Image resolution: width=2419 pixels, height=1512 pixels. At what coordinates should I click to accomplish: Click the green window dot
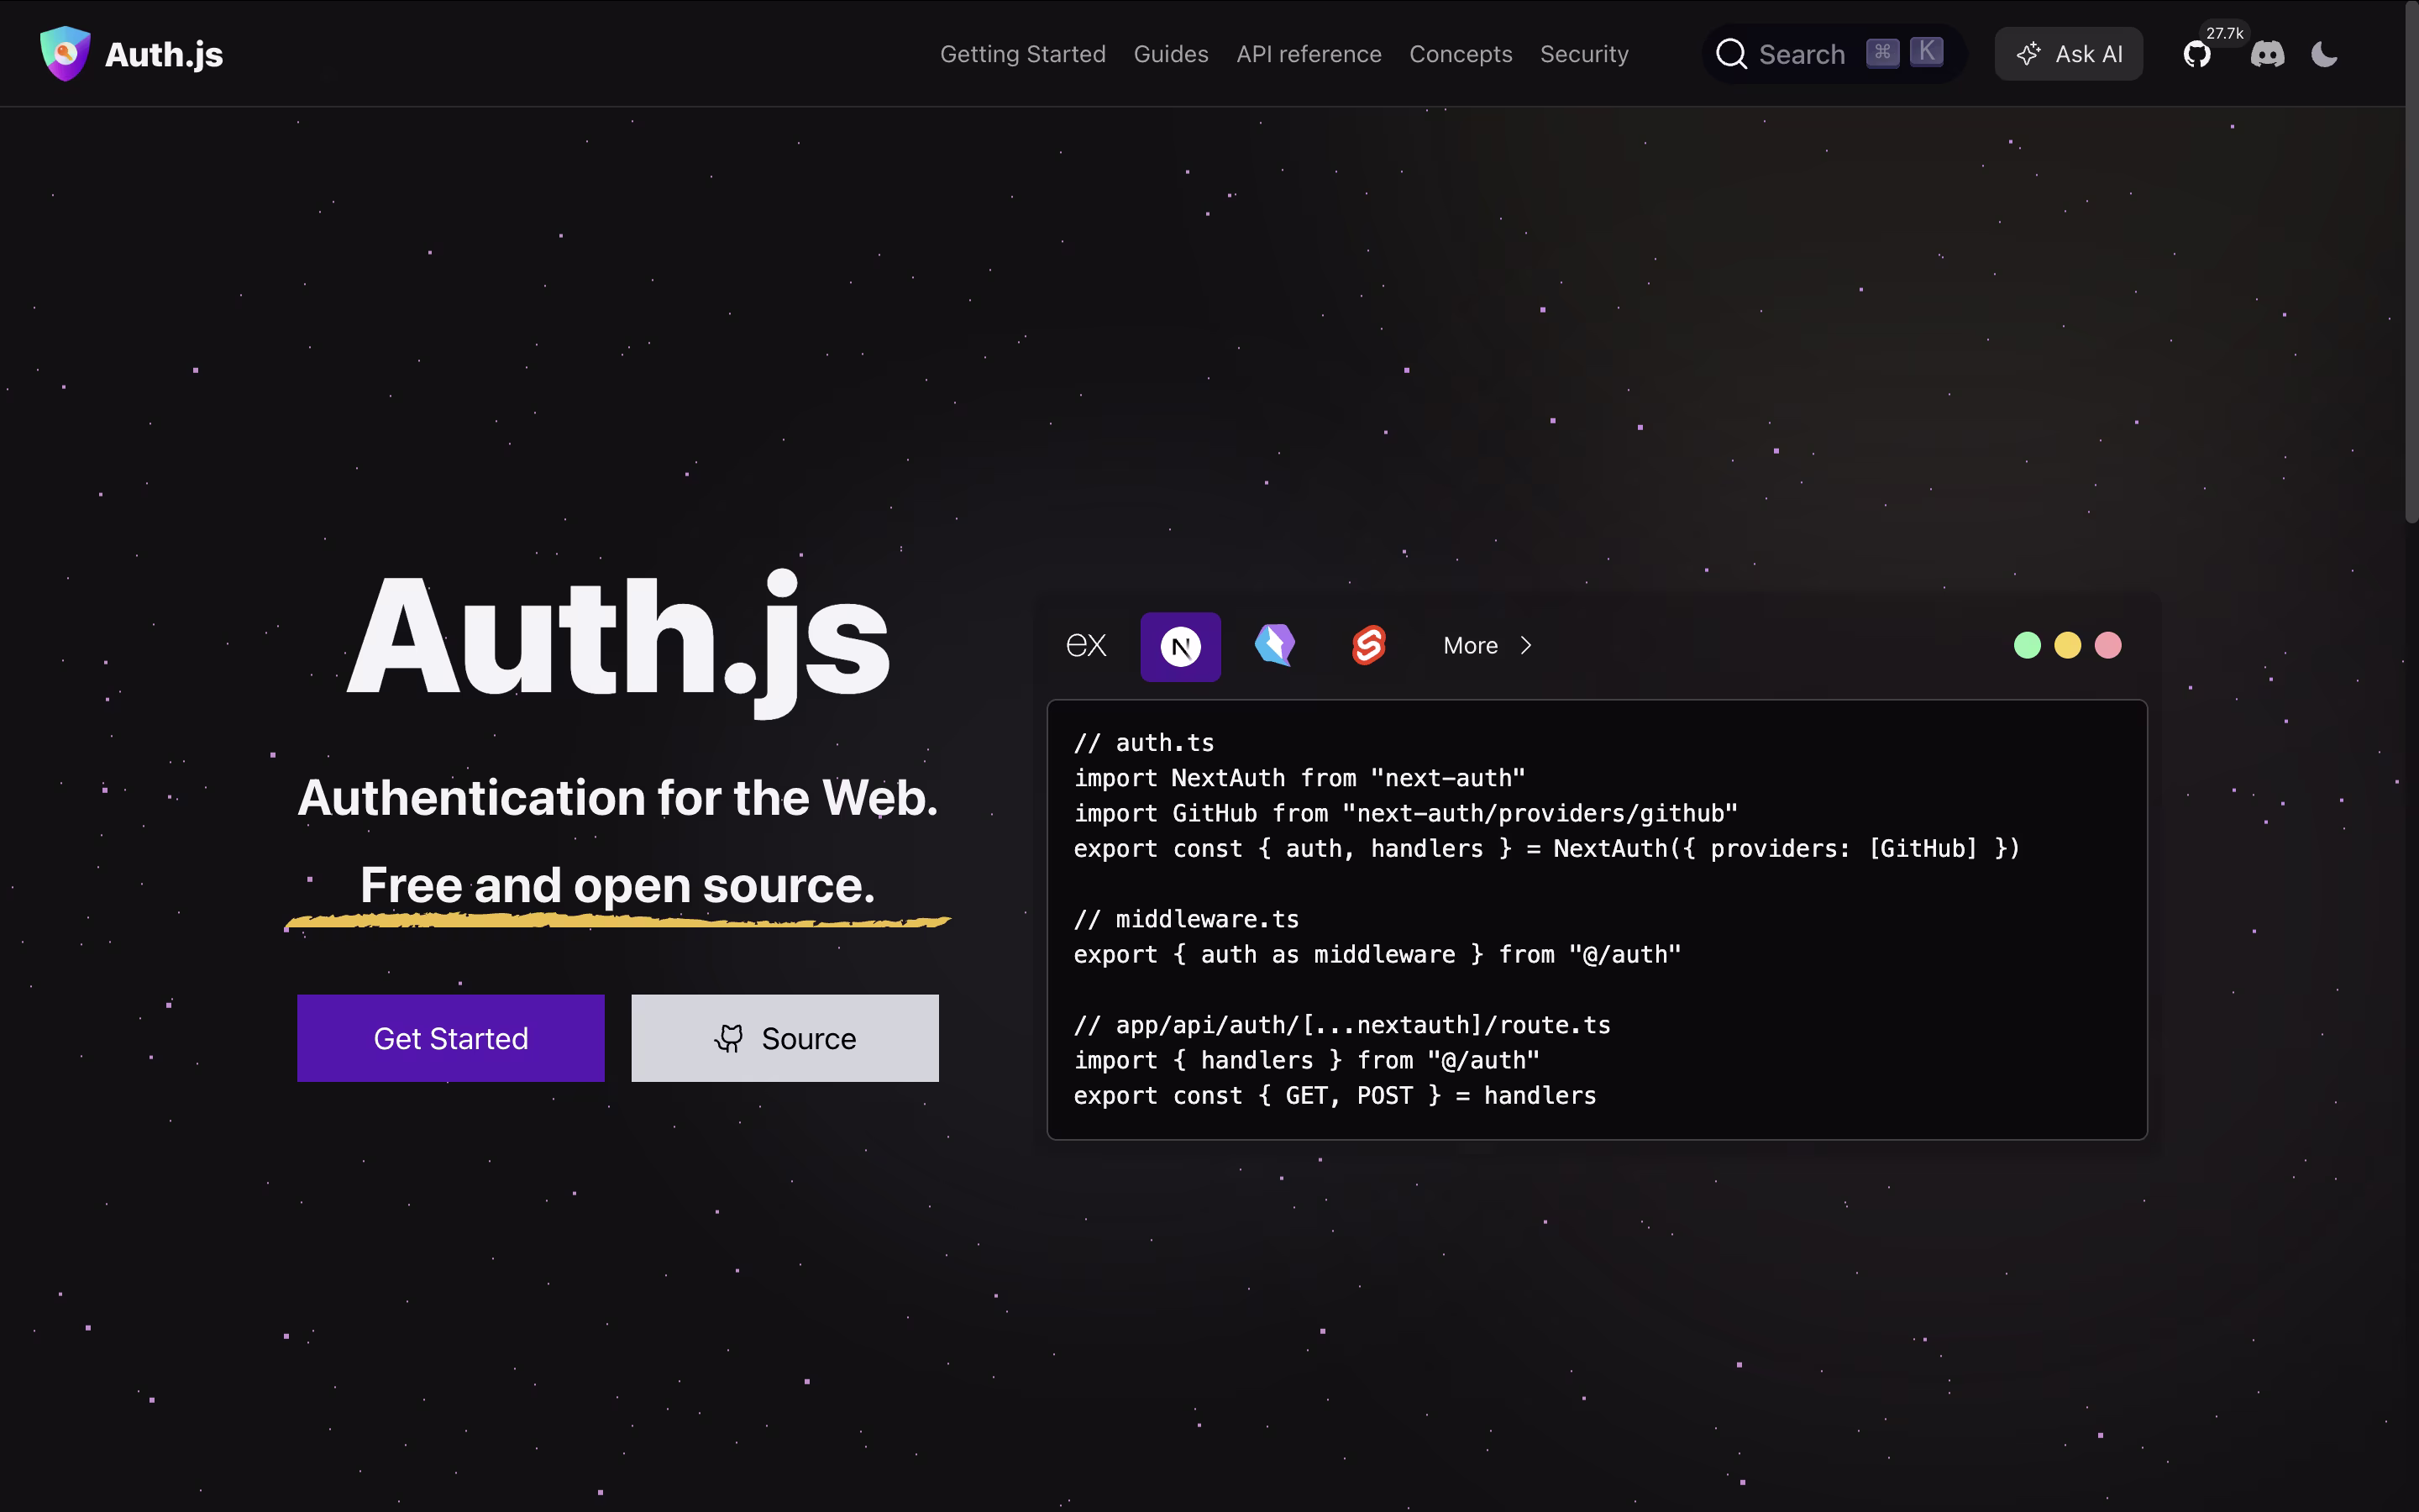point(2027,645)
